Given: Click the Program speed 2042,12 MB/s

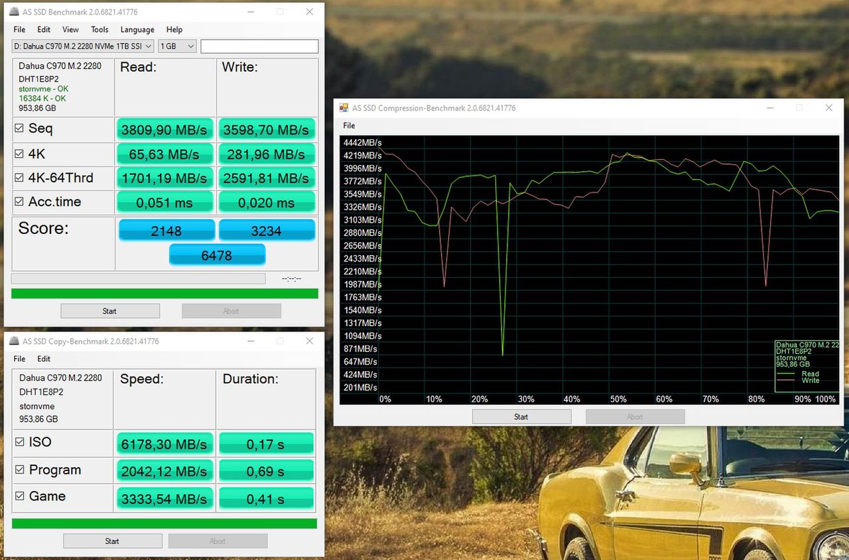Looking at the screenshot, I should pyautogui.click(x=165, y=471).
